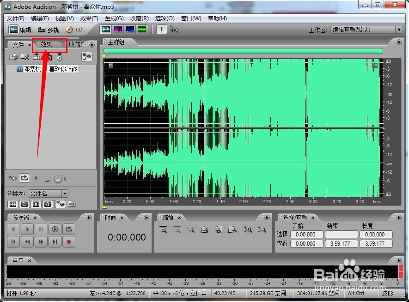
Task: Toggle loop playback in transport panel
Action: tap(68, 230)
